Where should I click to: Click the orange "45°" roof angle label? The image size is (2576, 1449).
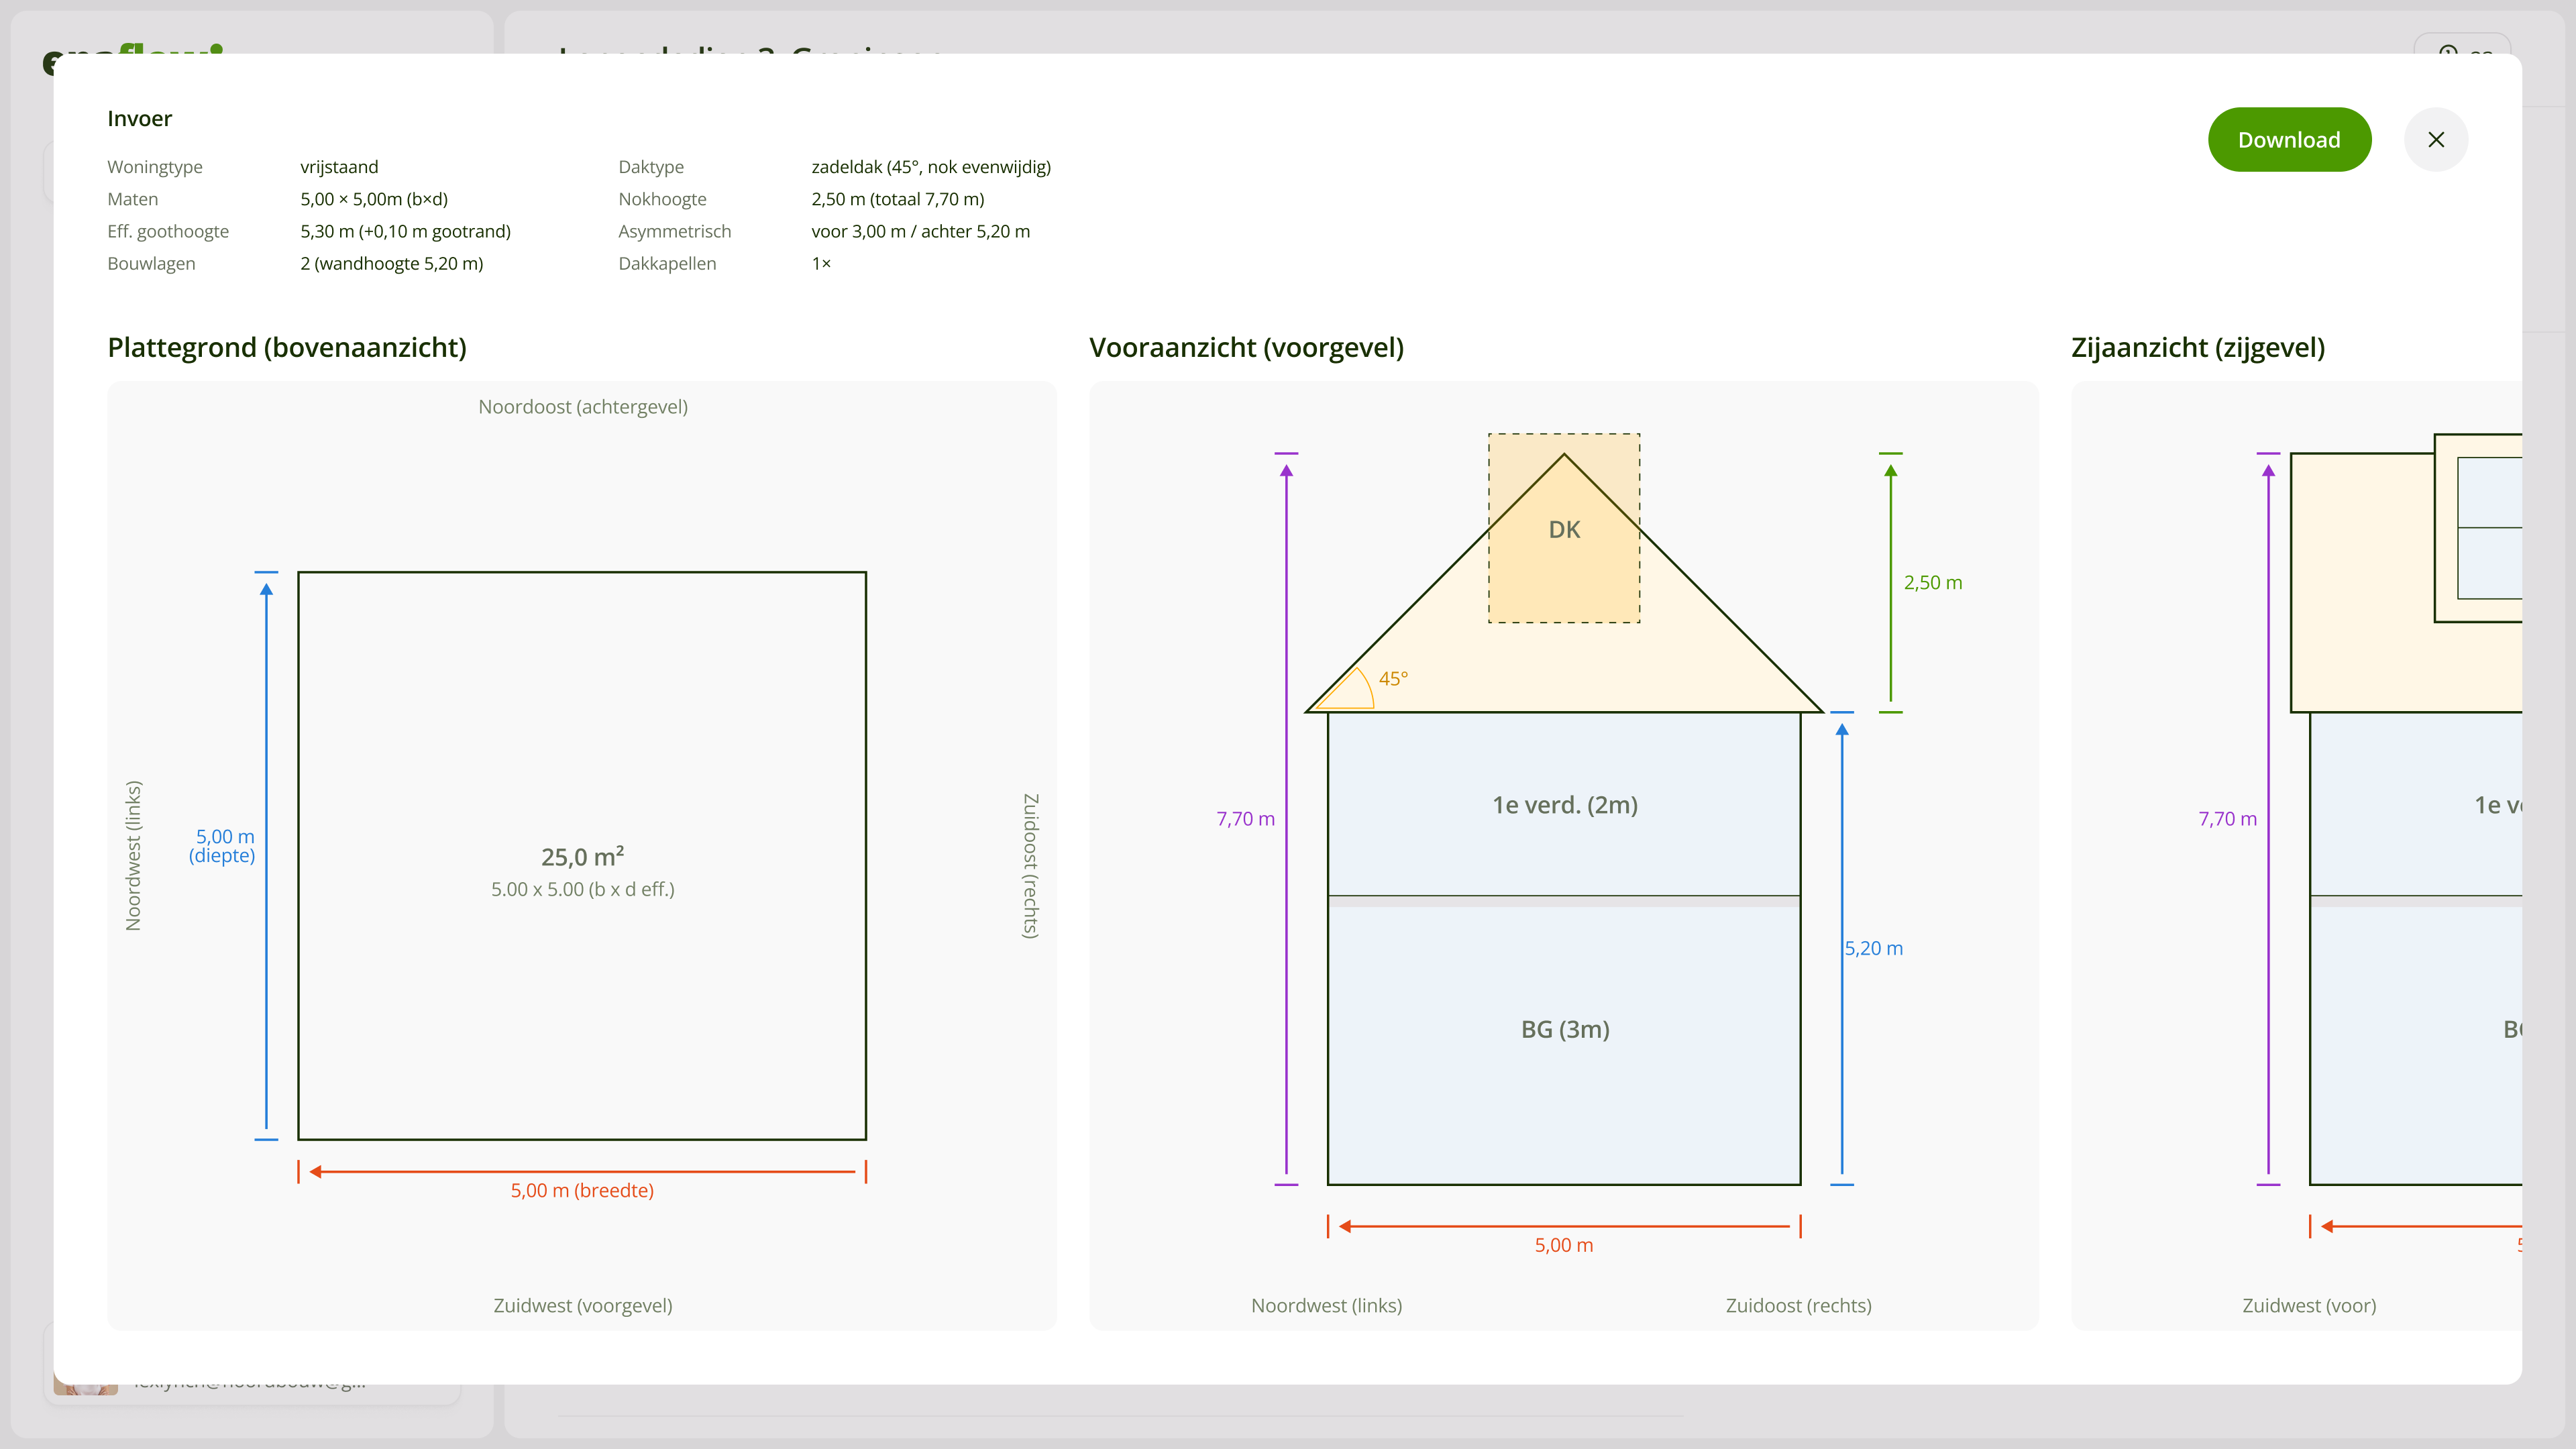[1393, 678]
